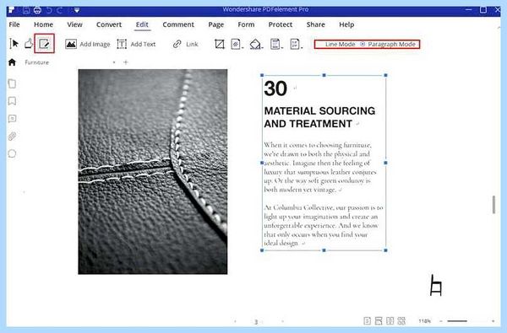Click the chair logo graphic on page
Image resolution: width=507 pixels, height=333 pixels.
coord(436,285)
